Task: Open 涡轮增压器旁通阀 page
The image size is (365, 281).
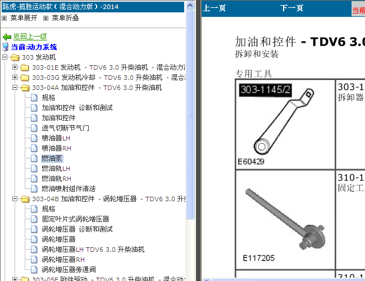Action: pyautogui.click(x=69, y=270)
